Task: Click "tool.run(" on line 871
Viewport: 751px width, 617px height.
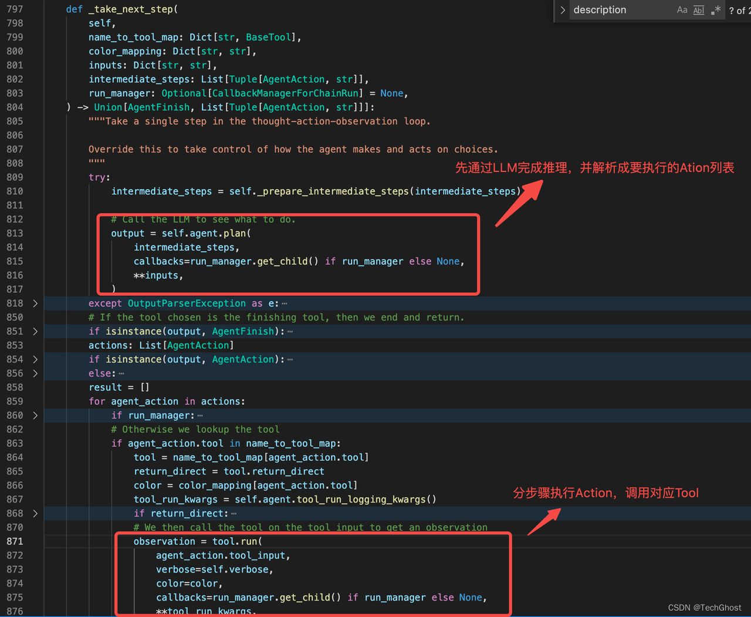Action: point(237,541)
